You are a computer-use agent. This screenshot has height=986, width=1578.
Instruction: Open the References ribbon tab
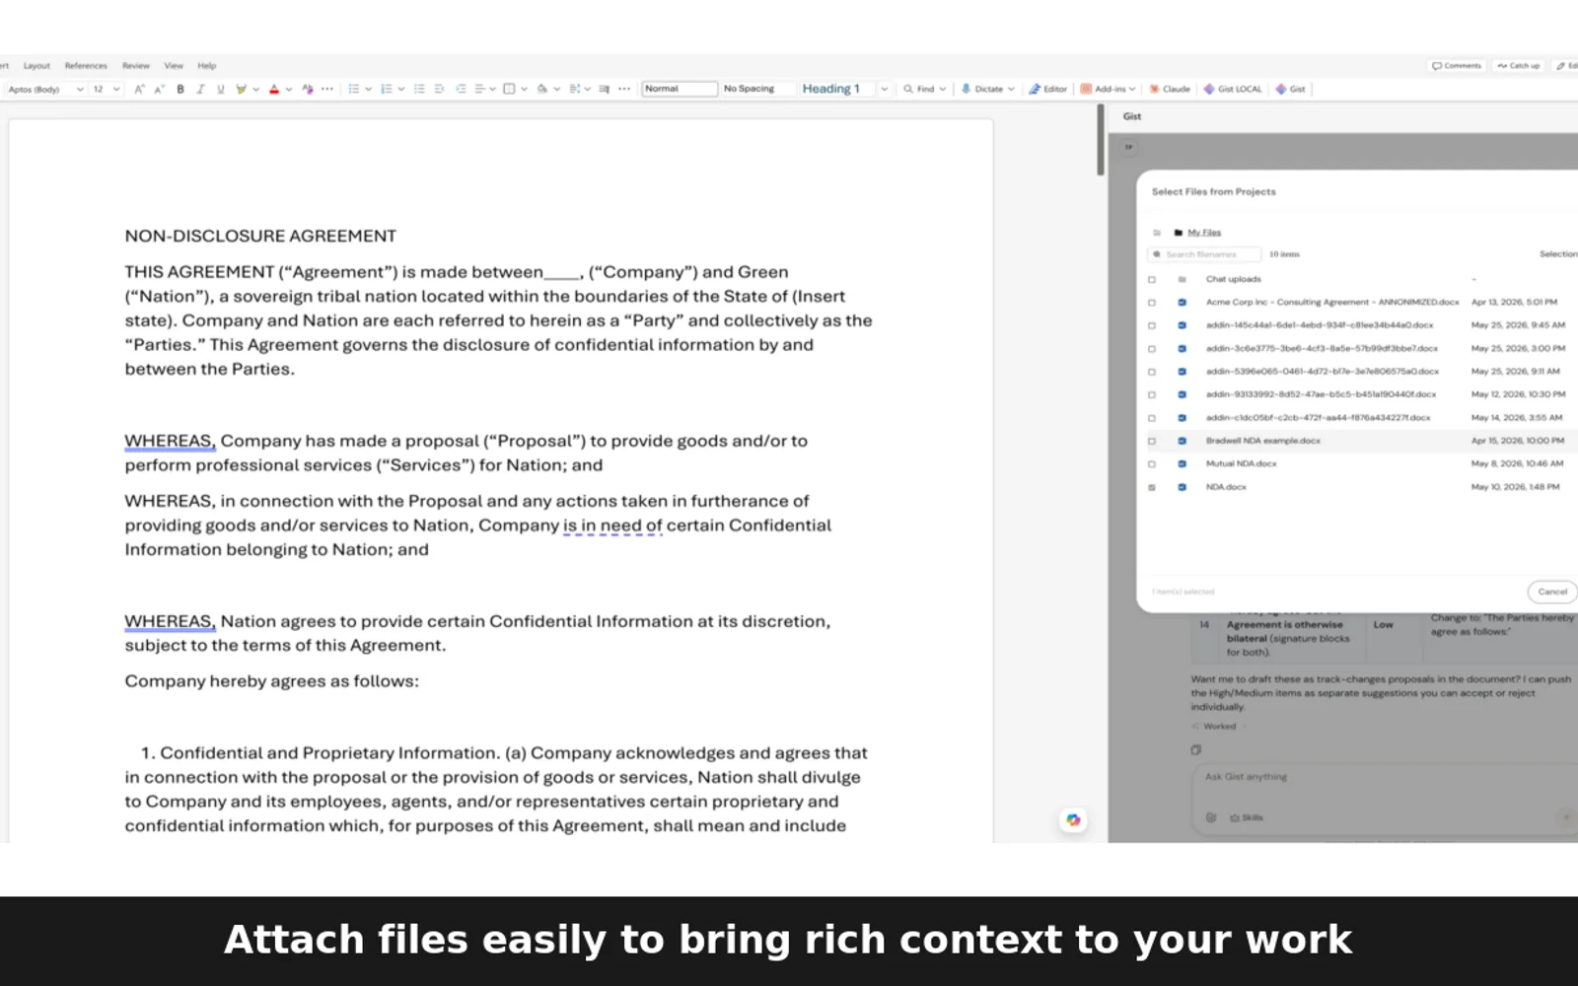point(86,66)
